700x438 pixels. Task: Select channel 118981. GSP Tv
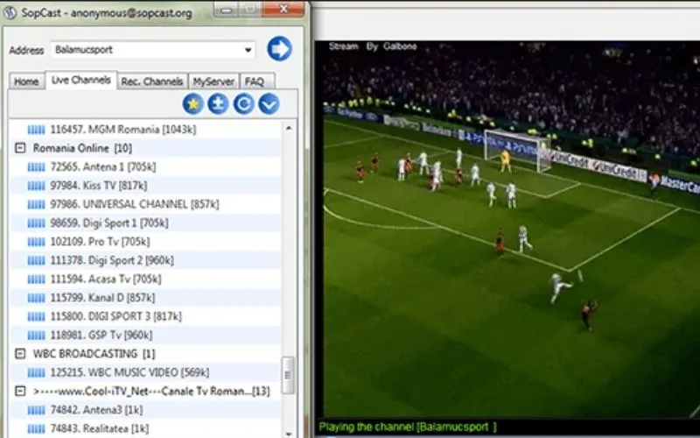tap(101, 335)
